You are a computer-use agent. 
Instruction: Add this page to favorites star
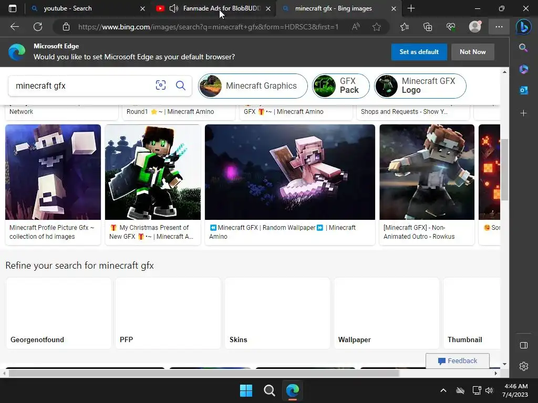point(376,27)
